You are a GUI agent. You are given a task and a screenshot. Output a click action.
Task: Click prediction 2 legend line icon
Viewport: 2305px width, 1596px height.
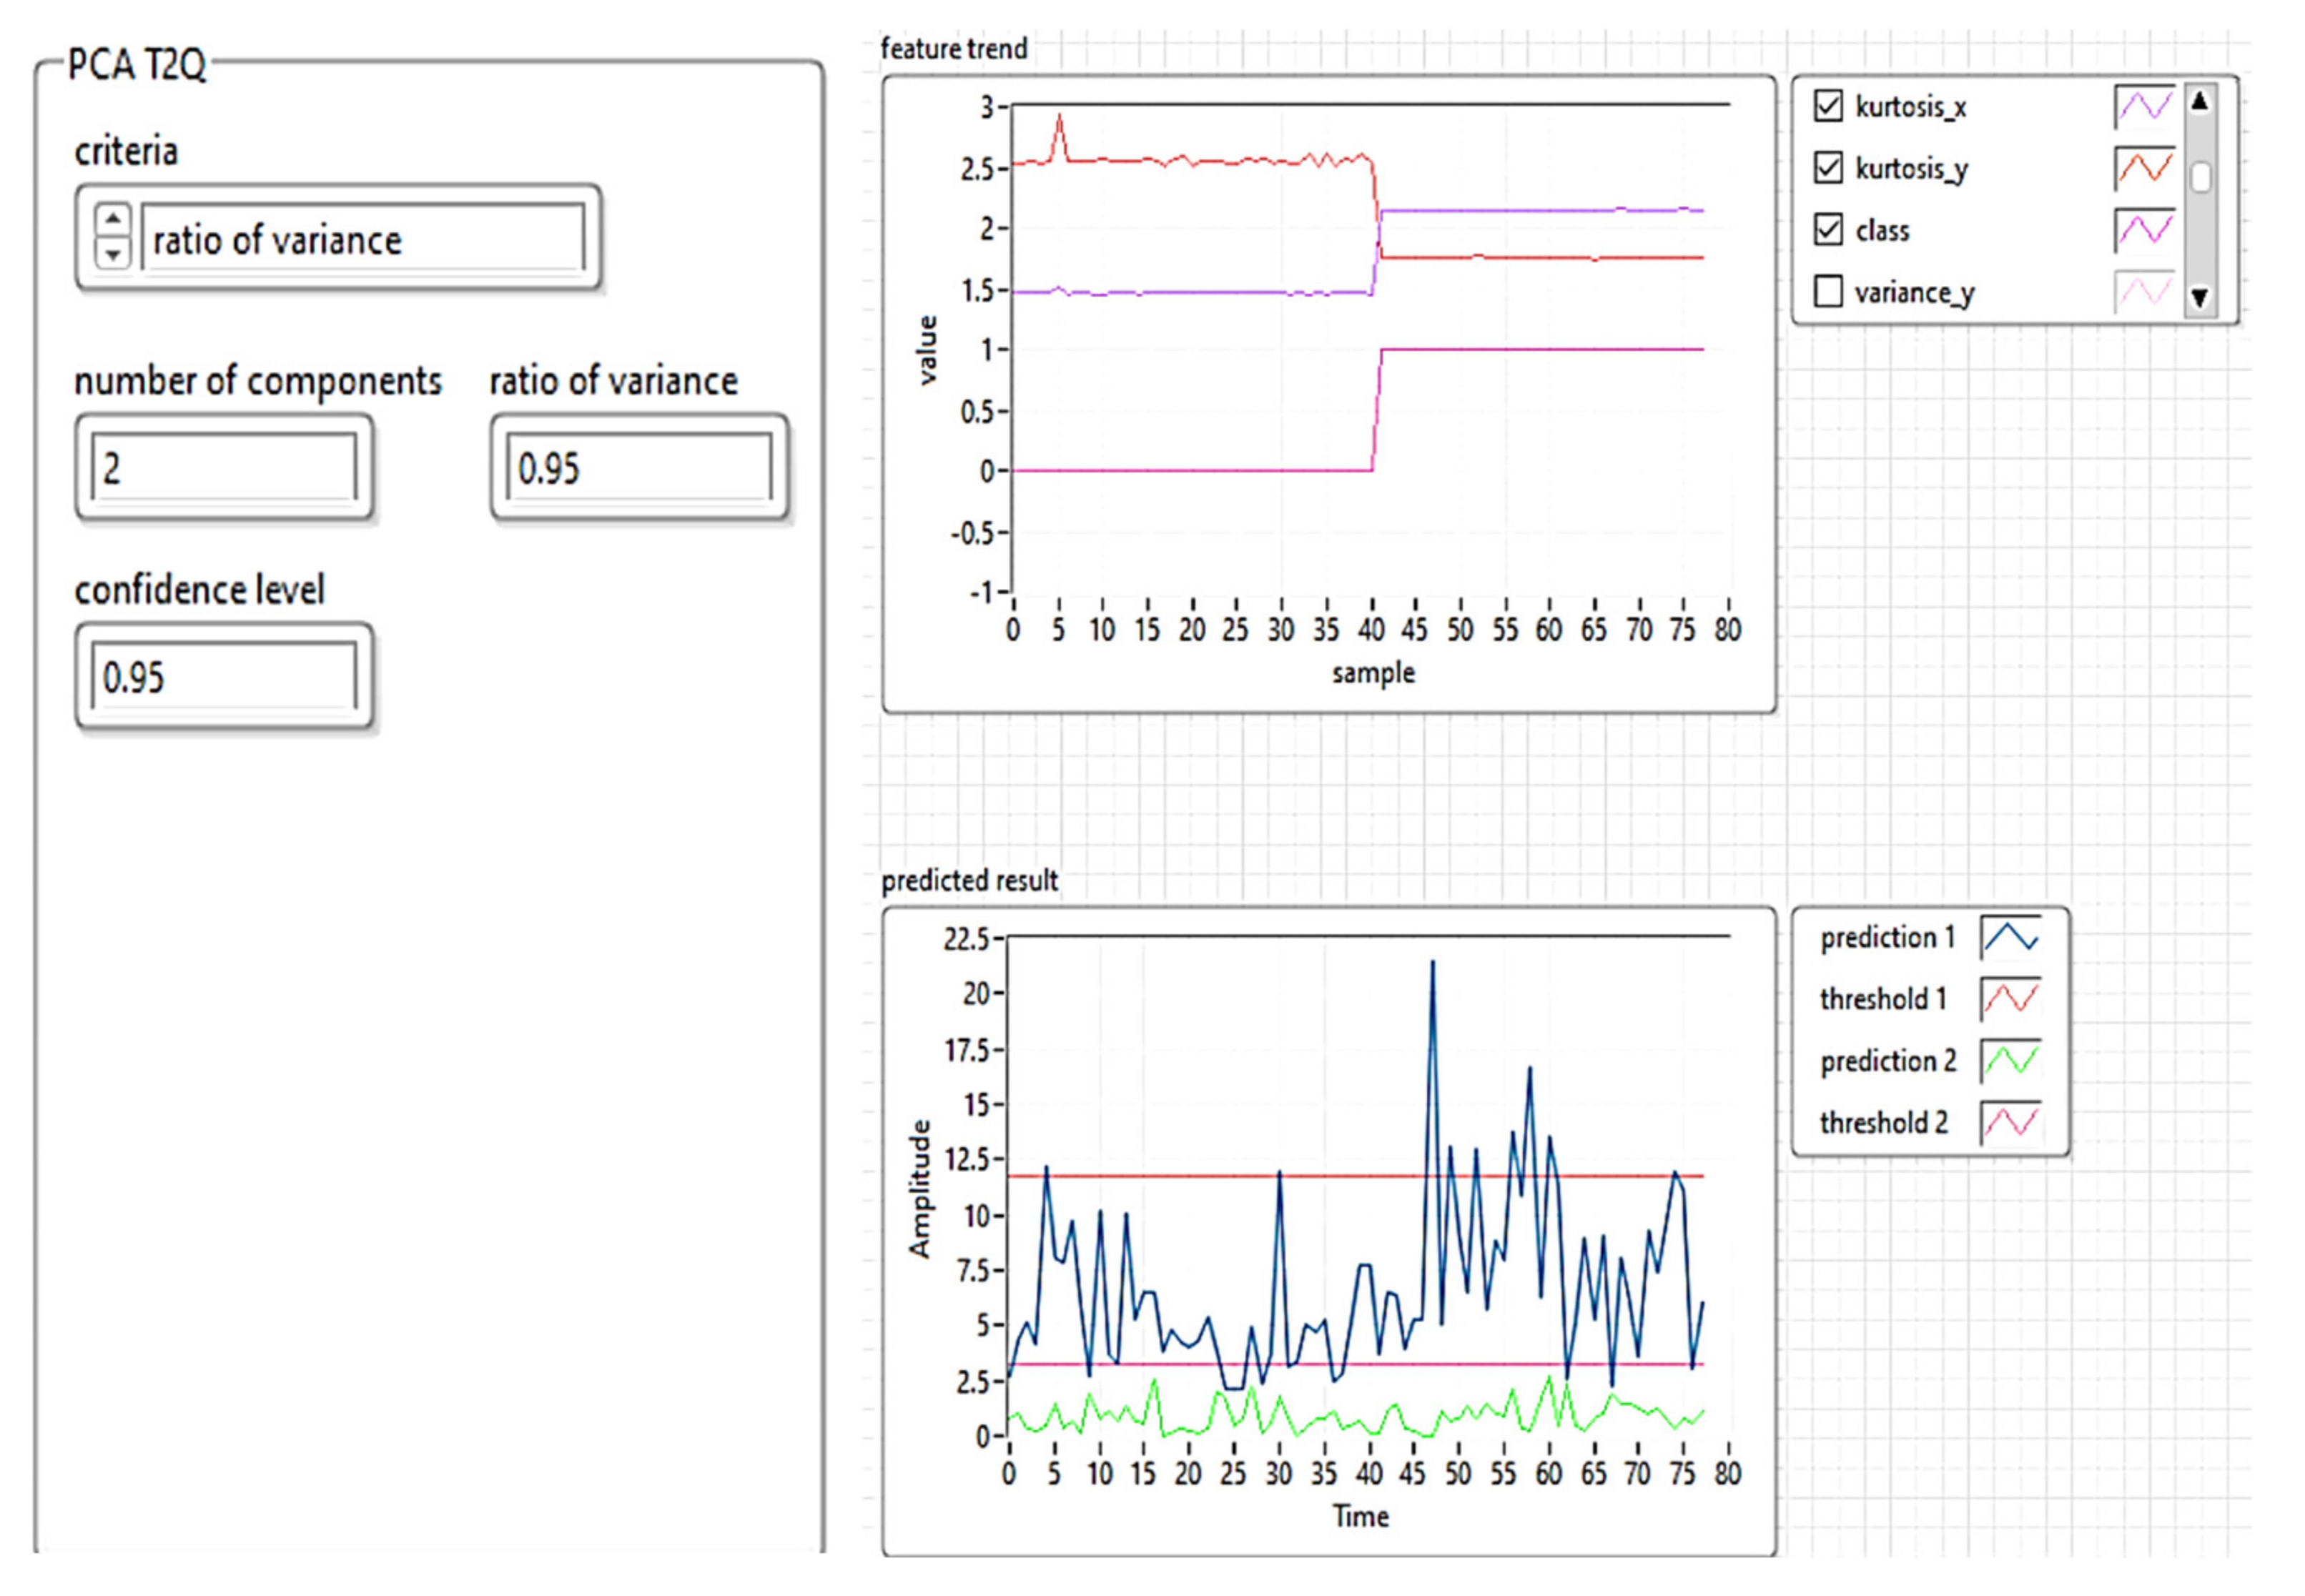pyautogui.click(x=2011, y=1061)
